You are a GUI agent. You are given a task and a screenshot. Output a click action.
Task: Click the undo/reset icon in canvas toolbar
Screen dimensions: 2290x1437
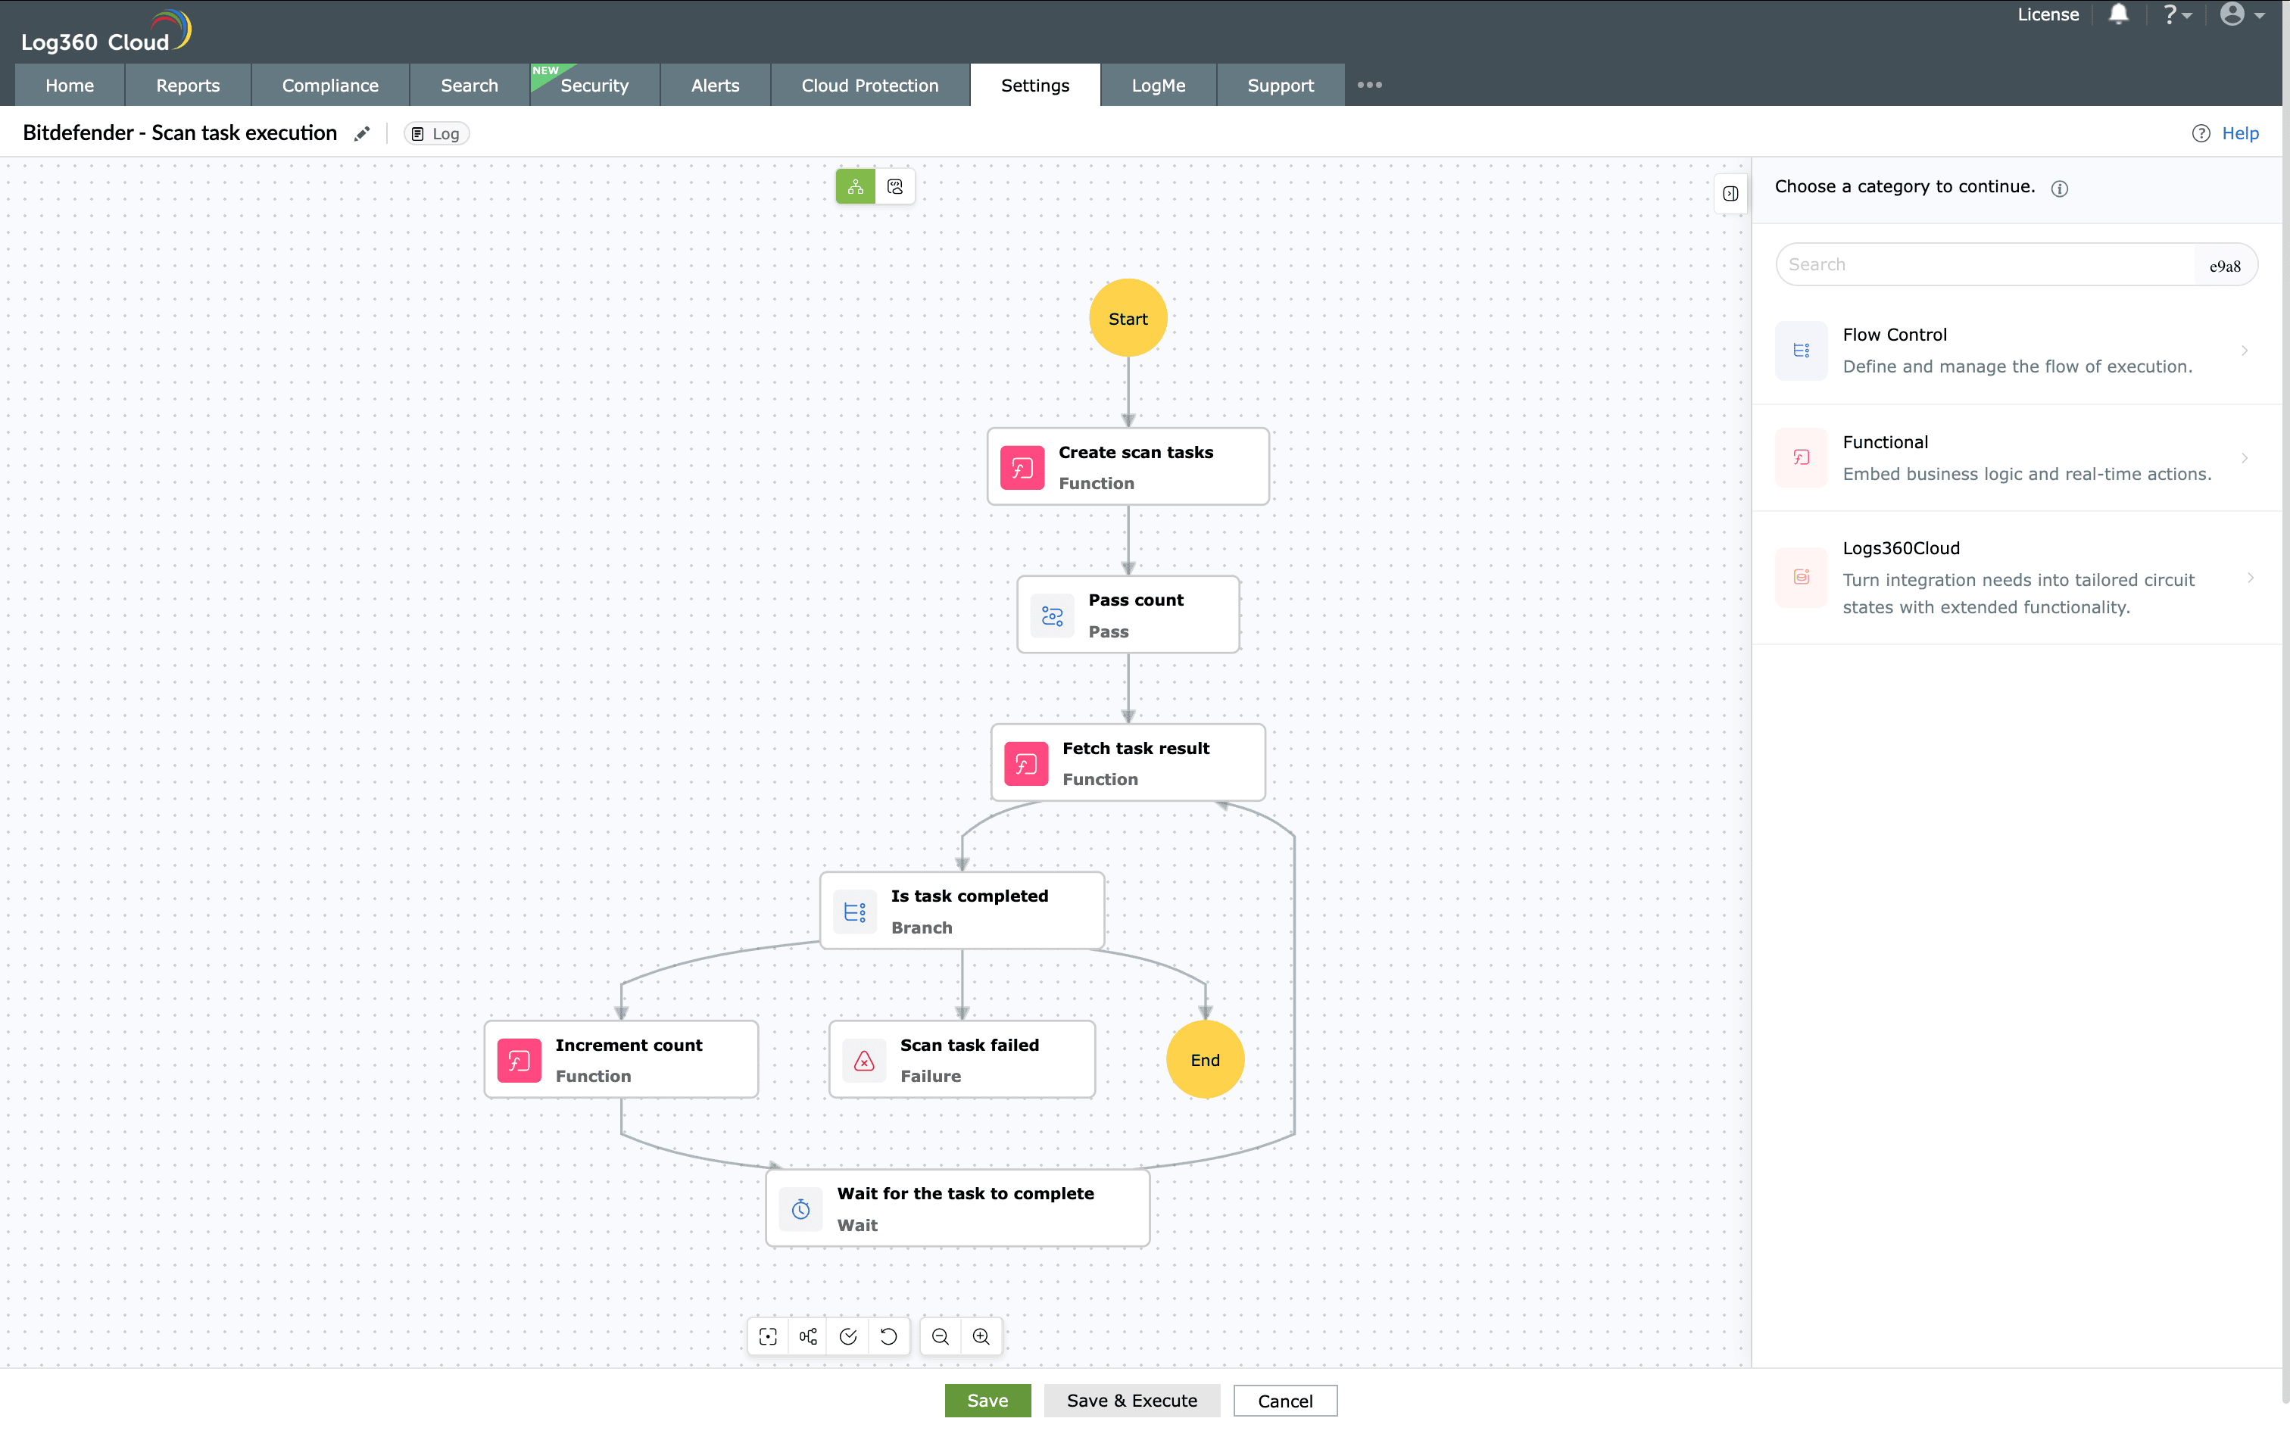pyautogui.click(x=889, y=1336)
